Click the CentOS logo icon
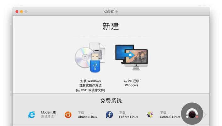Image resolution: width=222 pixels, height=126 pixels. click(150, 115)
